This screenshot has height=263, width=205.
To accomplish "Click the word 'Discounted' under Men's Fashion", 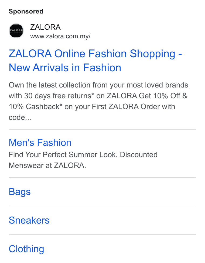I will (139, 155).
